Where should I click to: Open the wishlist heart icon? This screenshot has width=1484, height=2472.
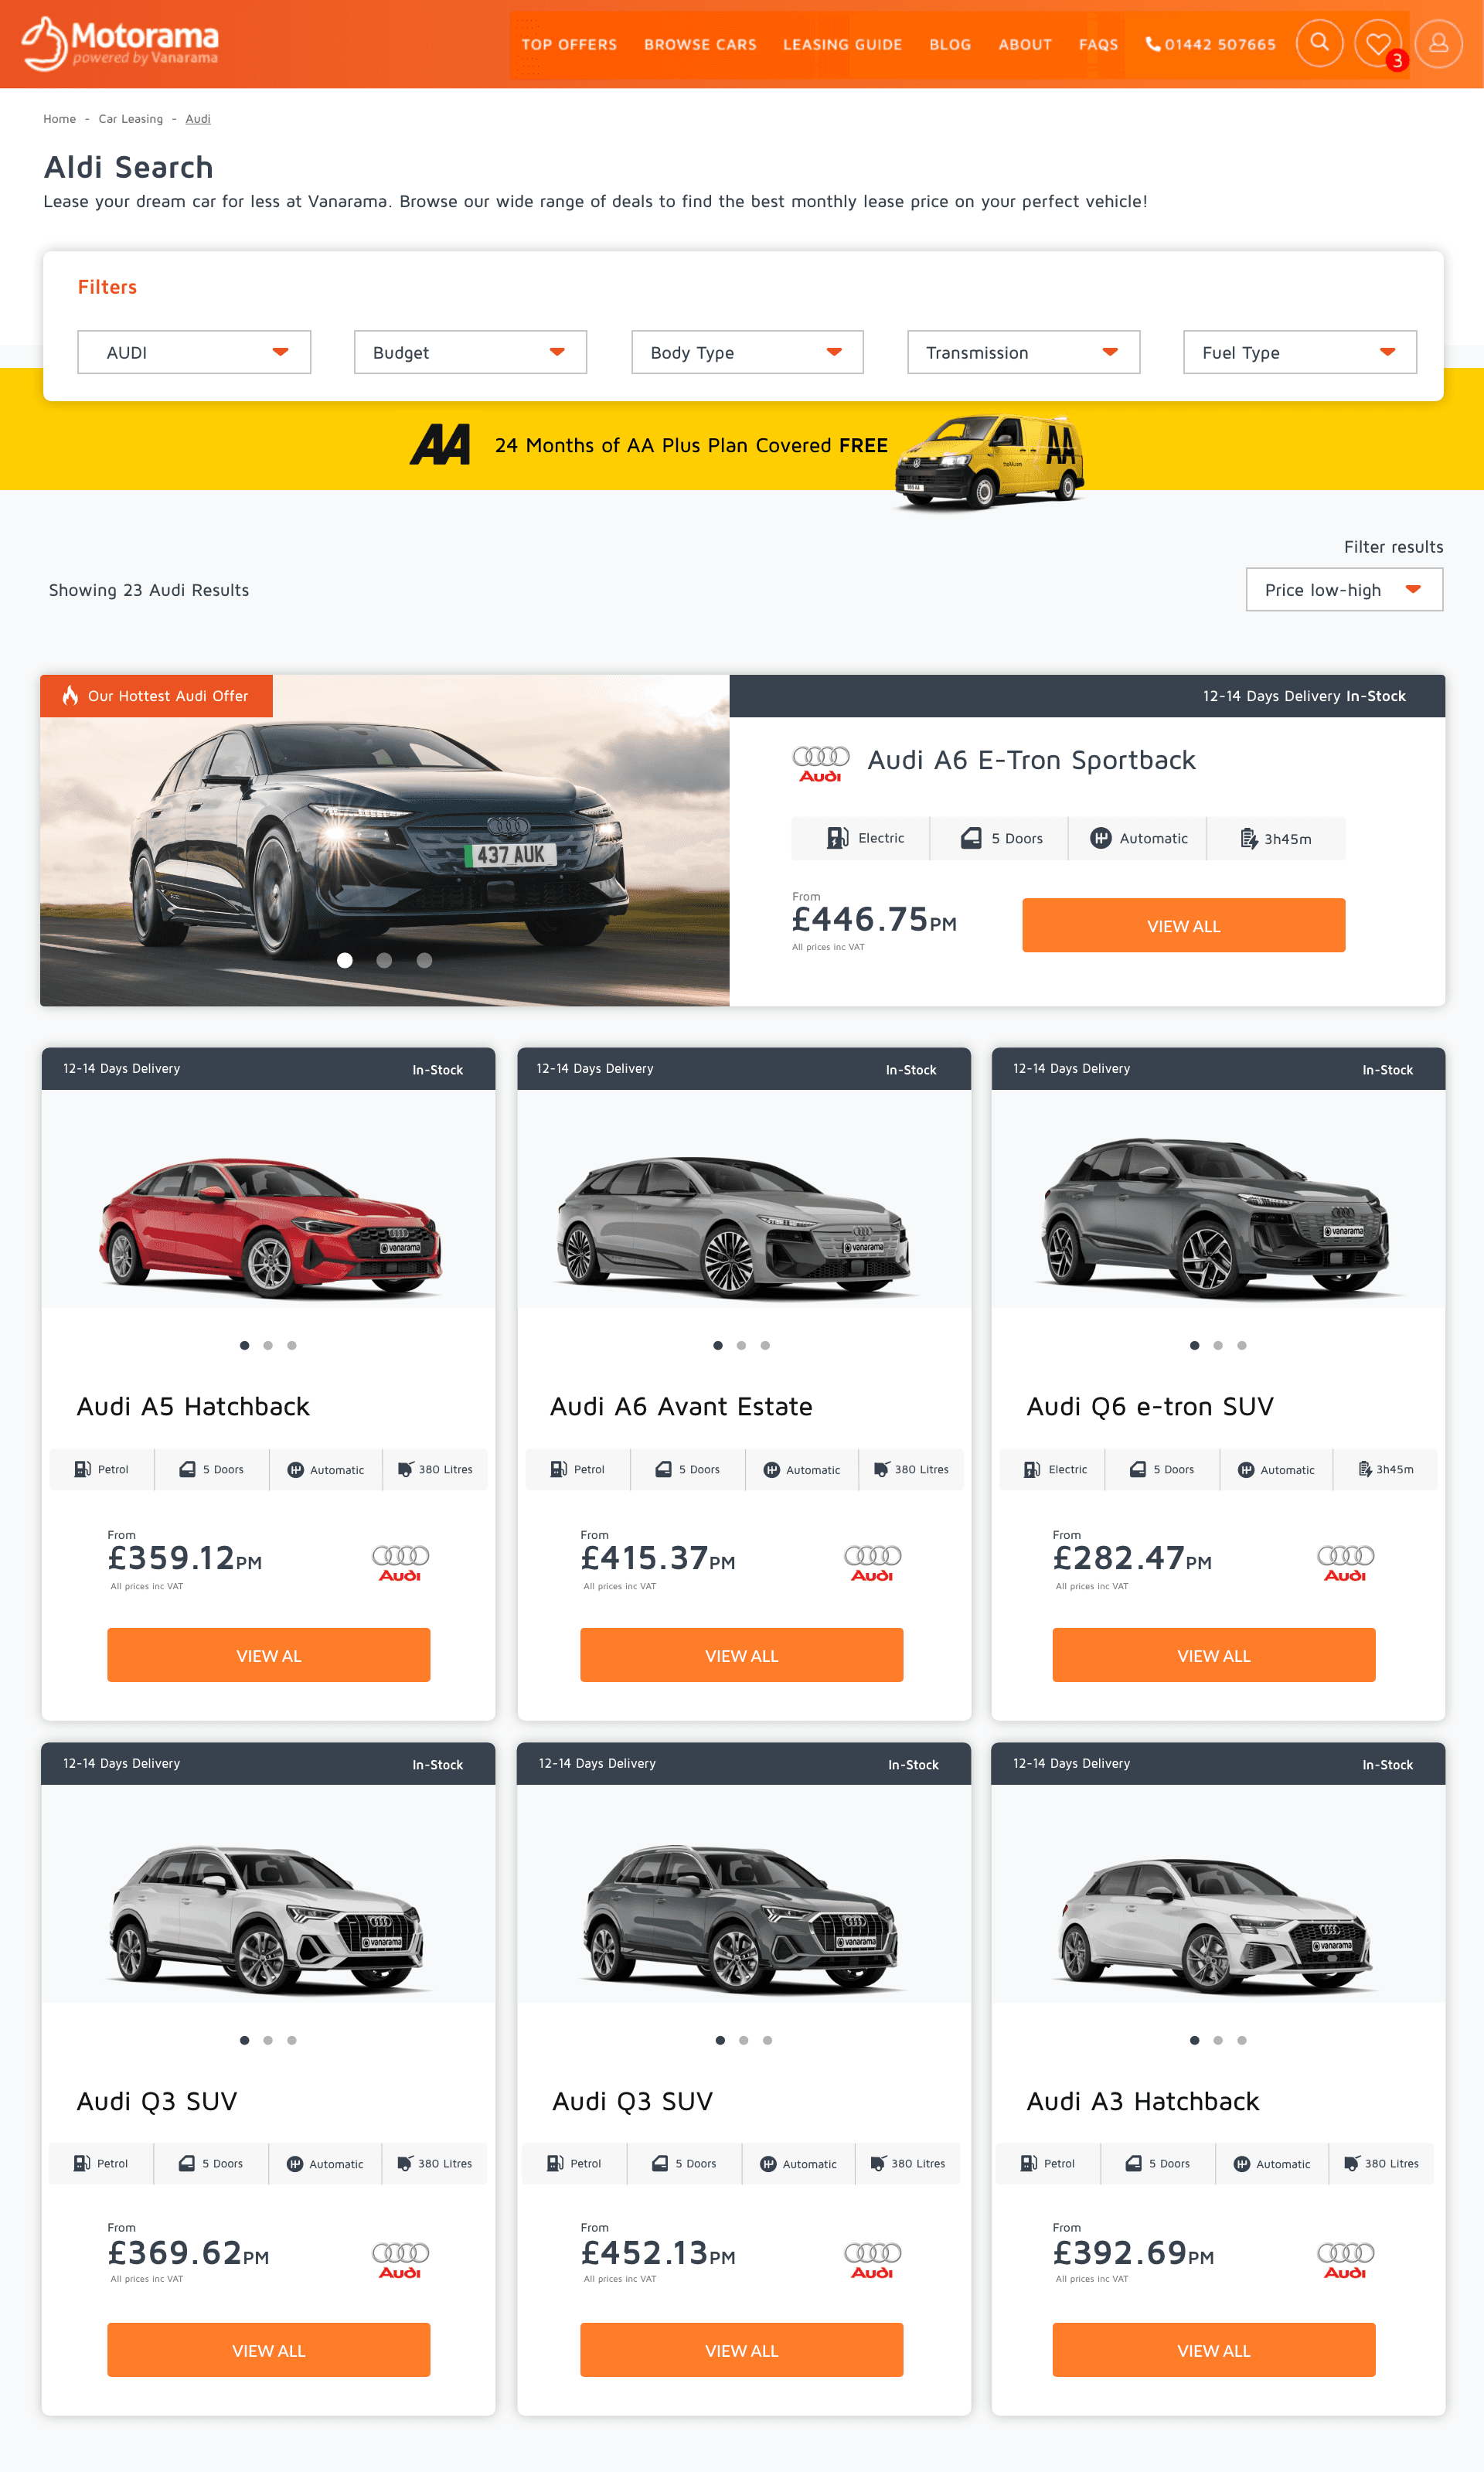[x=1378, y=43]
